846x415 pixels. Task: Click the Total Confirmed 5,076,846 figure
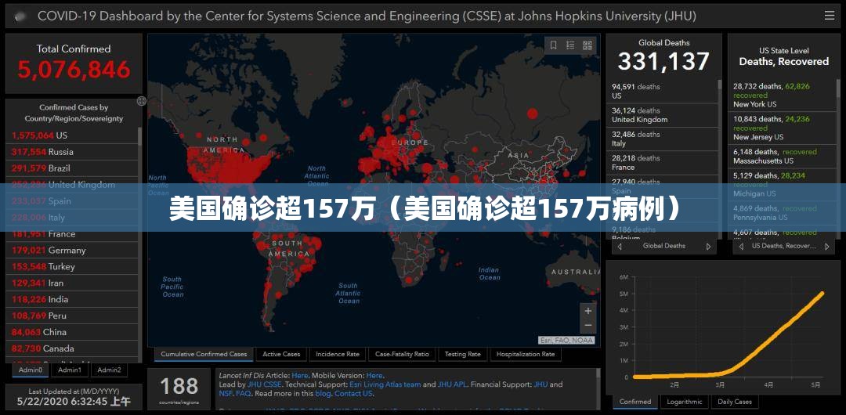pos(74,70)
